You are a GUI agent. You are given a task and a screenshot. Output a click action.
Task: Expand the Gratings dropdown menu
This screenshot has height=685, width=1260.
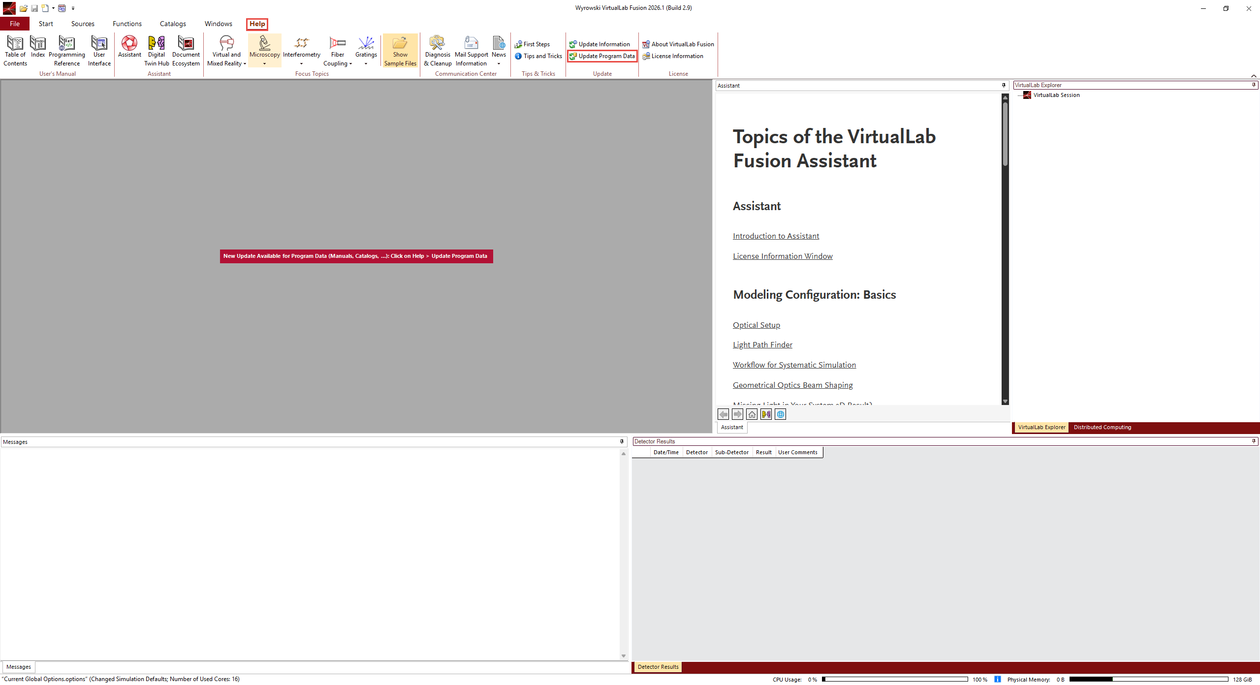pos(366,63)
